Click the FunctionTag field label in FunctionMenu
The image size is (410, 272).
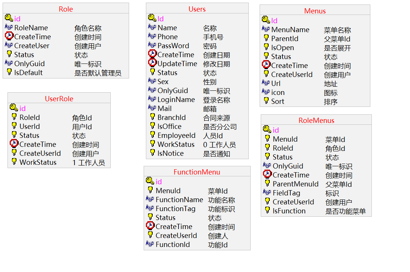tap(175, 208)
